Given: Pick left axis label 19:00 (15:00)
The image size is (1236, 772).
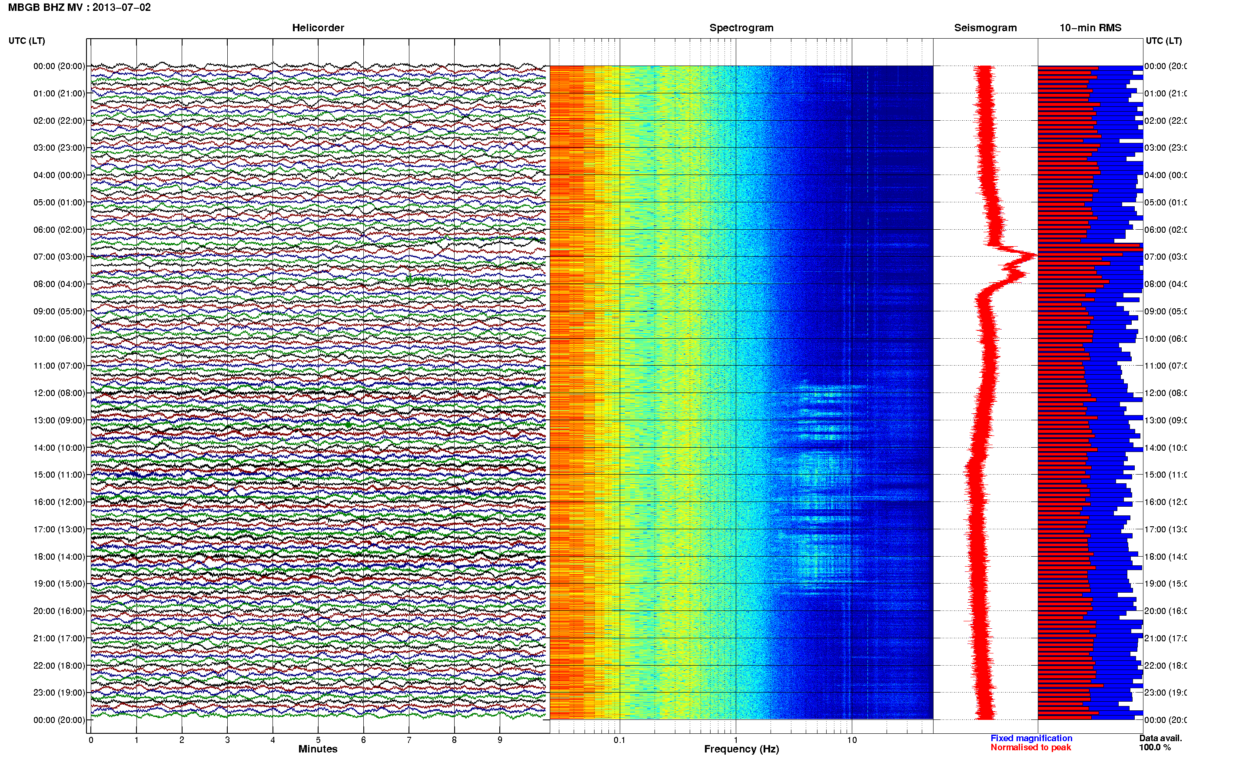Looking at the screenshot, I should pos(59,584).
